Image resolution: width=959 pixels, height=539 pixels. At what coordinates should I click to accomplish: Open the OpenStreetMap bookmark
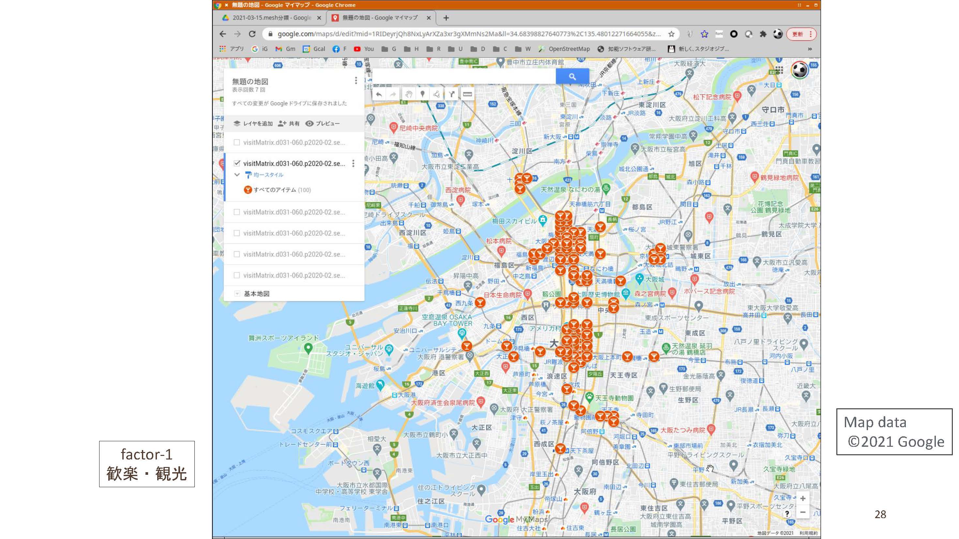[x=564, y=49]
